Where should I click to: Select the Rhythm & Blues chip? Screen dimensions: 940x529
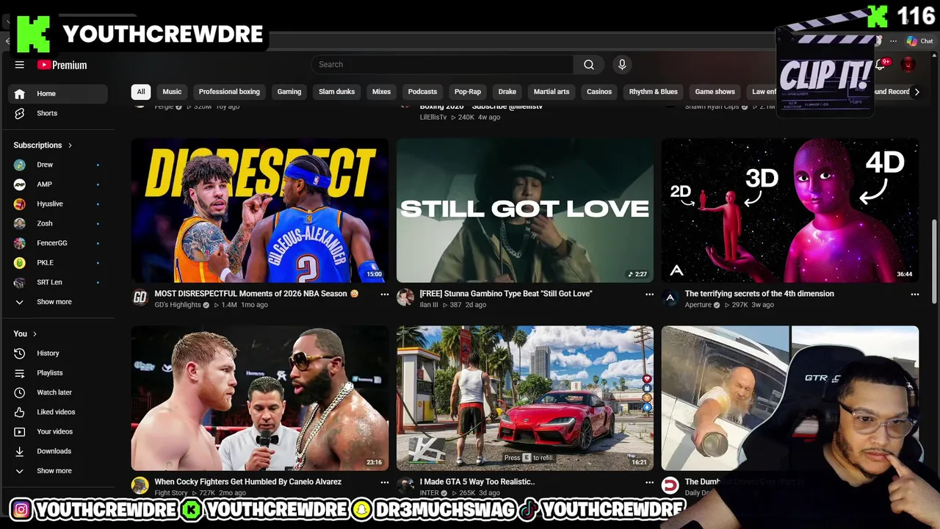click(654, 92)
